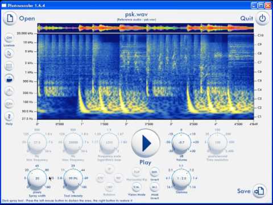Click the 10 kHz frequency axis label
273x205 pixels.
click(x=28, y=42)
